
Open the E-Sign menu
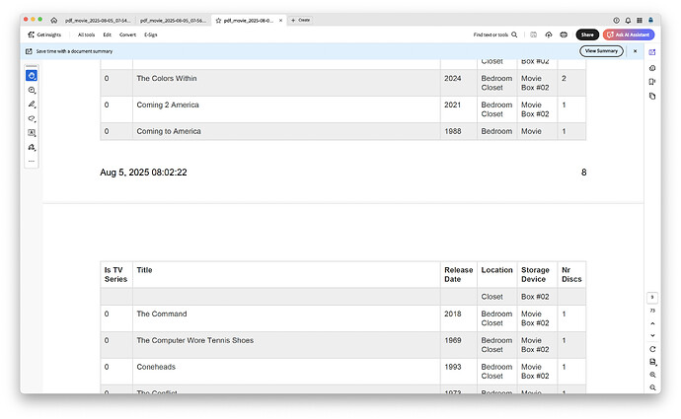151,35
